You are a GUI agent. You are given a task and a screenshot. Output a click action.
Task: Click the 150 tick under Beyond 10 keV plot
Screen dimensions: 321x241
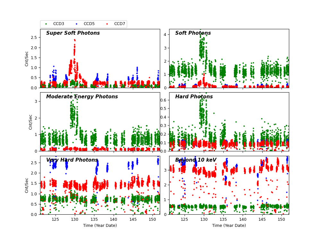[281, 219]
